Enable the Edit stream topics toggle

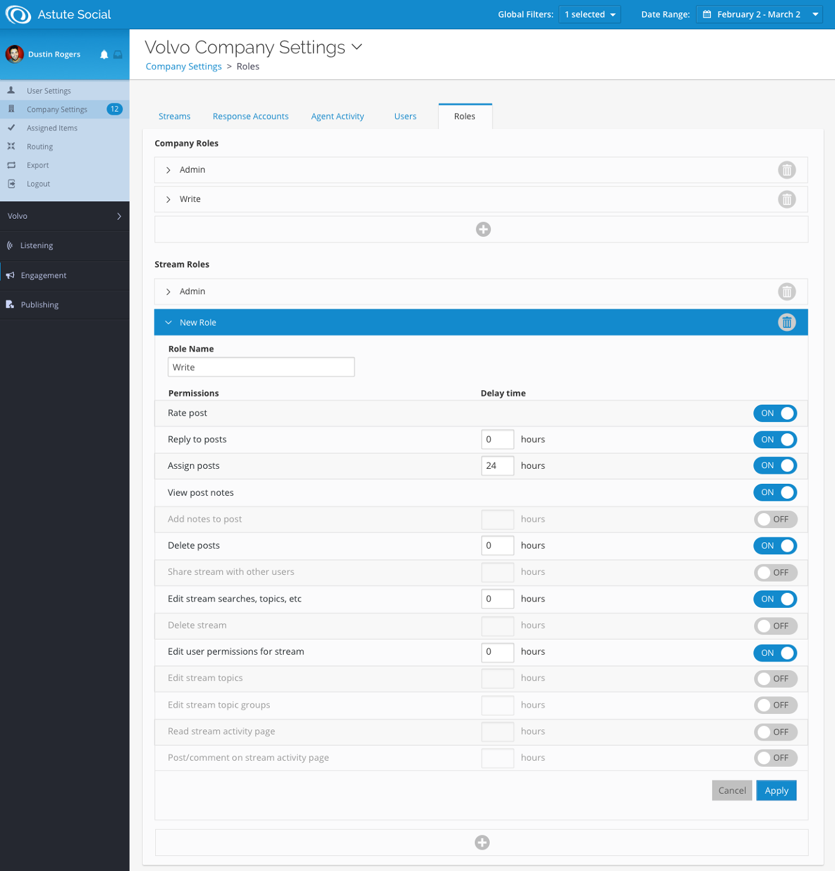point(775,678)
